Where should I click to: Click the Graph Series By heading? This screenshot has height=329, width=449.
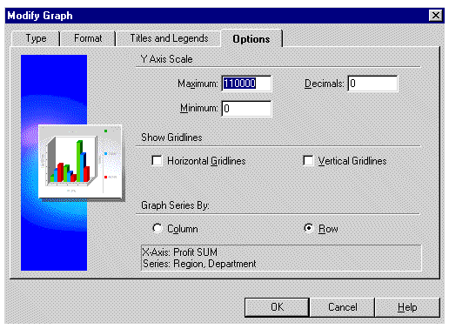[175, 205]
